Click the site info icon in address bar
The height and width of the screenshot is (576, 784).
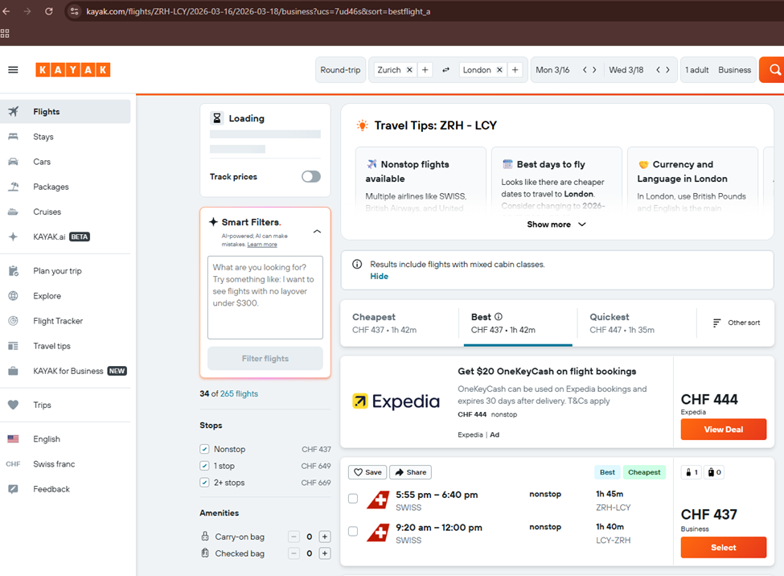click(75, 11)
